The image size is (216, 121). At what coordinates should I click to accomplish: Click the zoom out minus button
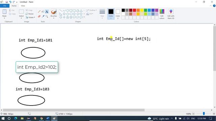coord(193,114)
